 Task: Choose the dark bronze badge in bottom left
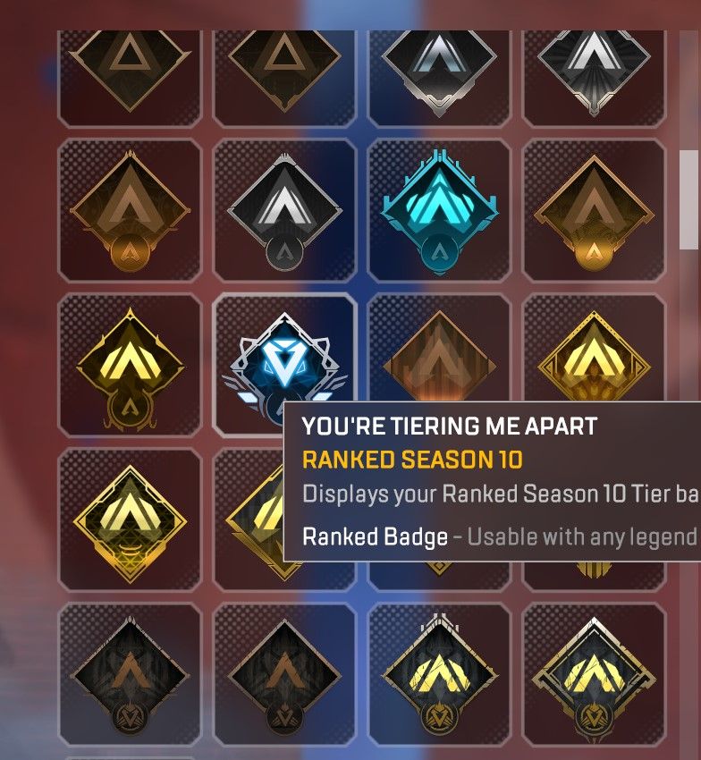130,675
